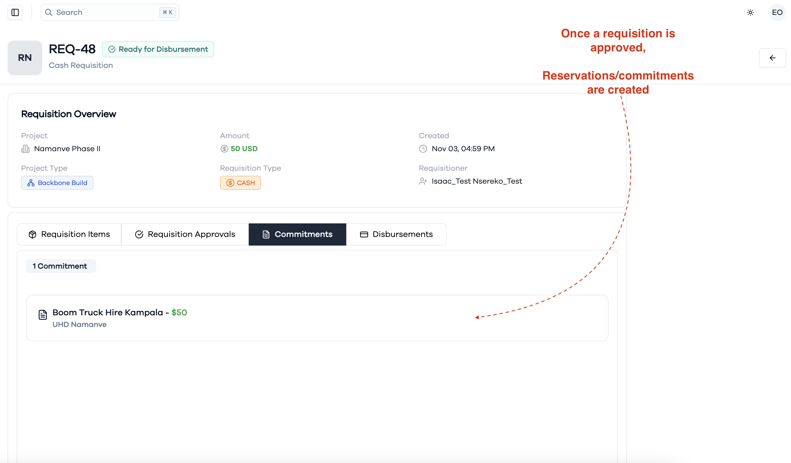Screen dimensions: 791x463
Task: Click the building icon beside Namanve Phase II
Action: (x=25, y=149)
